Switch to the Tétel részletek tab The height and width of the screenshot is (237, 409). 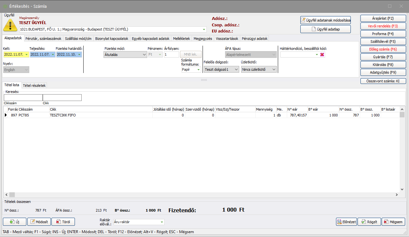(x=34, y=85)
